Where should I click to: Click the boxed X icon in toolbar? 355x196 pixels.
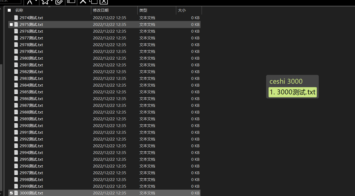pyautogui.click(x=103, y=2)
